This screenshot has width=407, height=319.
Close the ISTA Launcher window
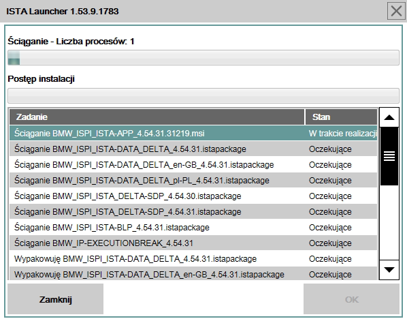(396, 11)
